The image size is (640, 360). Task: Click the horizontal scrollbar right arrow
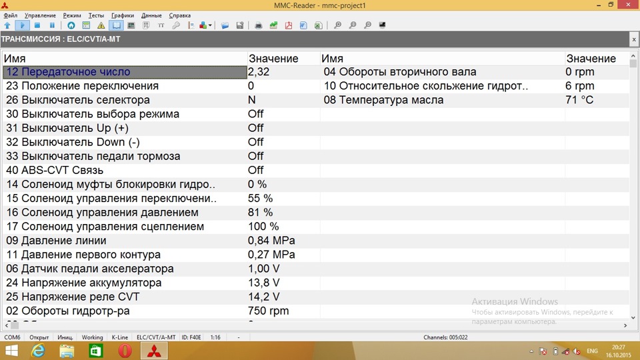pos(625,325)
